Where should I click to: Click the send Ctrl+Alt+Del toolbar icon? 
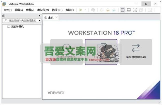[x=93, y=10]
